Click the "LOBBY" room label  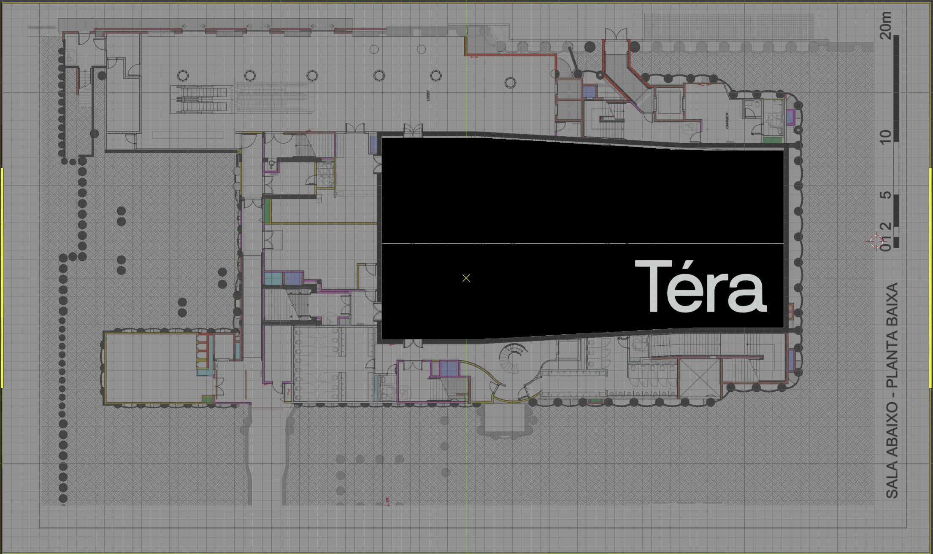click(x=428, y=97)
